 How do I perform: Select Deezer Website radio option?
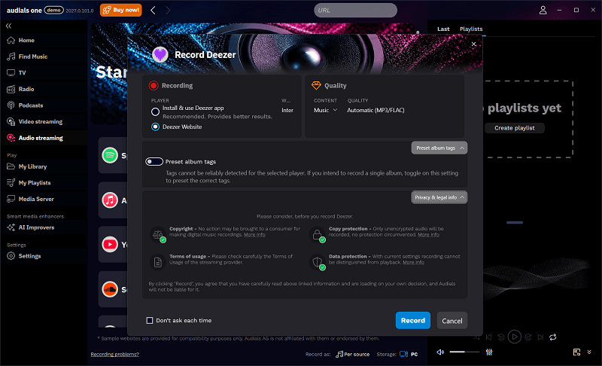pos(155,127)
